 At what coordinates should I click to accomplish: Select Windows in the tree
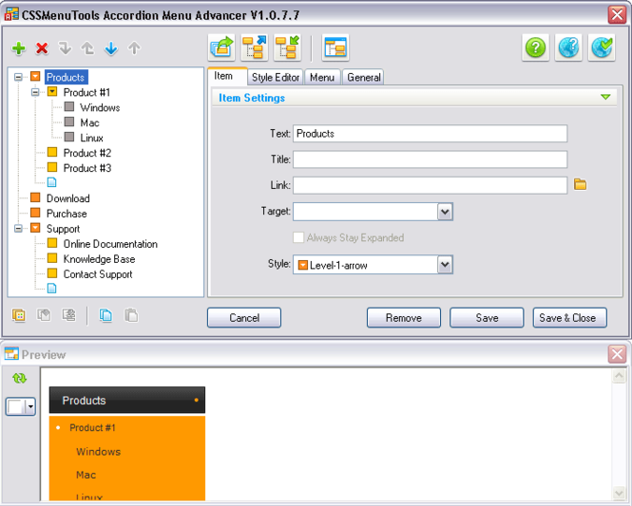[x=100, y=107]
